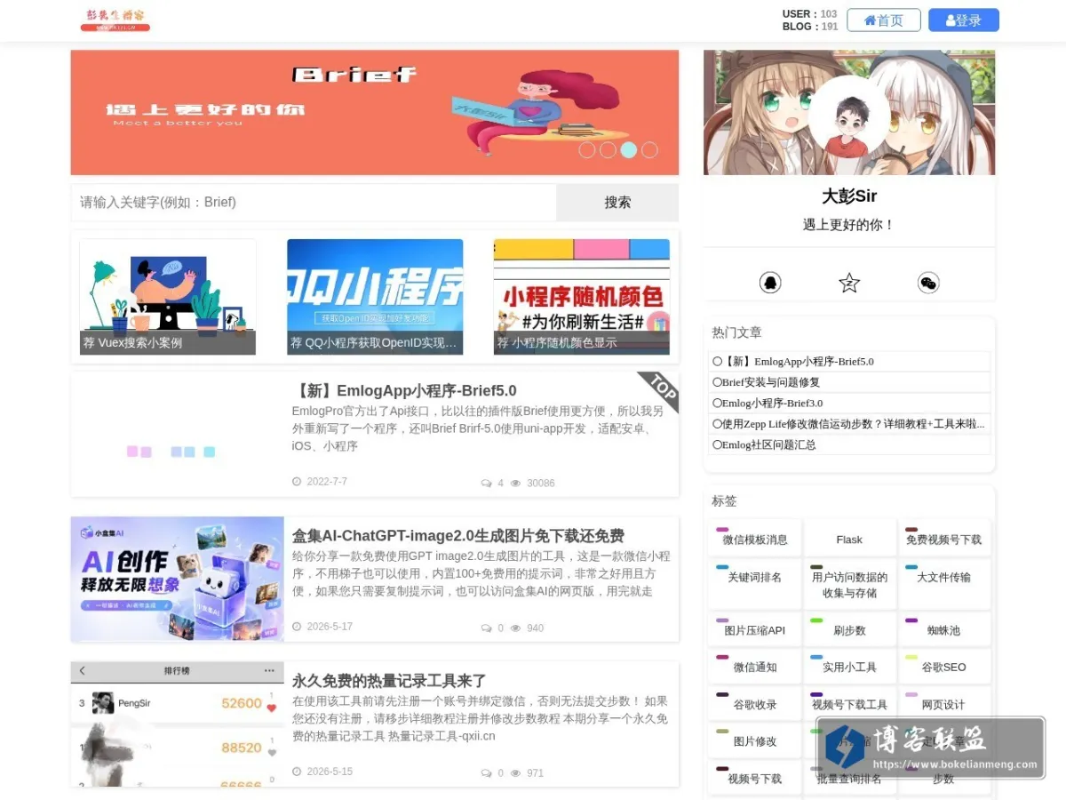Click the QQ penguin contact icon
This screenshot has width=1066, height=800.
[770, 283]
